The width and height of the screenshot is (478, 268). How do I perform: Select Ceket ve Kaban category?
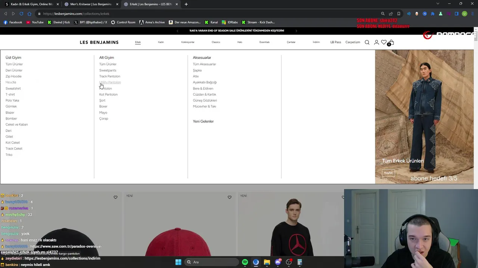tap(16, 124)
